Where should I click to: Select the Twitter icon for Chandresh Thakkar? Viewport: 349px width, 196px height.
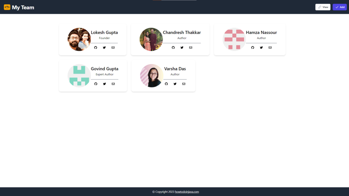(182, 48)
